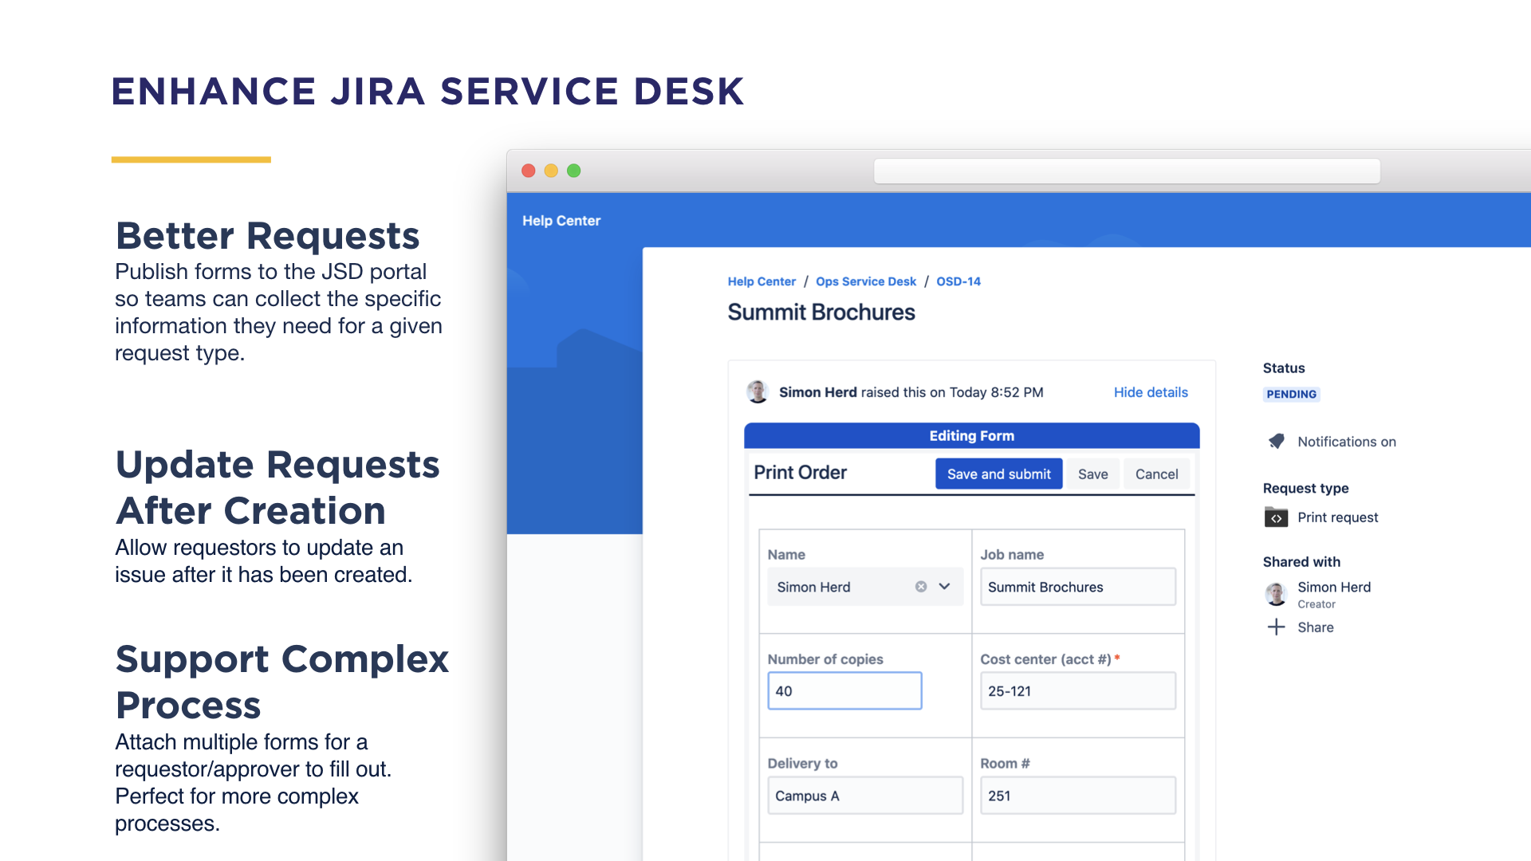1531x861 pixels.
Task: Expand the Name dropdown chevron
Action: pos(945,587)
